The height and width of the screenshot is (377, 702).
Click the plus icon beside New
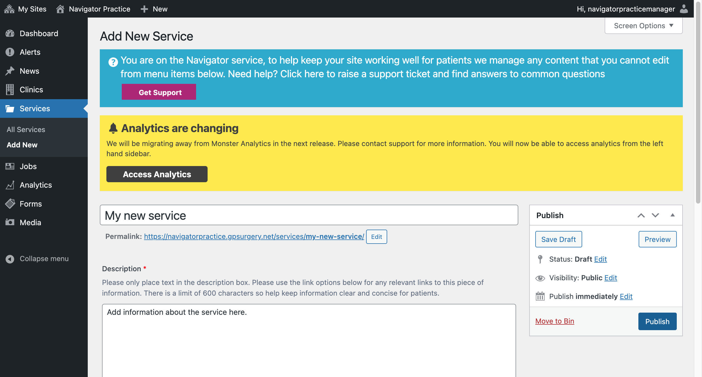coord(144,9)
